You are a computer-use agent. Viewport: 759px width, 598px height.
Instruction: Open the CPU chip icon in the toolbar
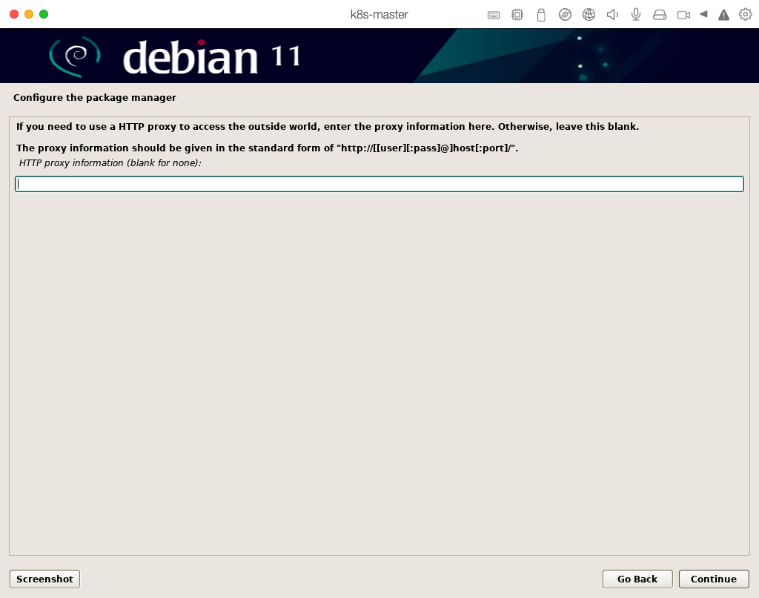pyautogui.click(x=517, y=15)
